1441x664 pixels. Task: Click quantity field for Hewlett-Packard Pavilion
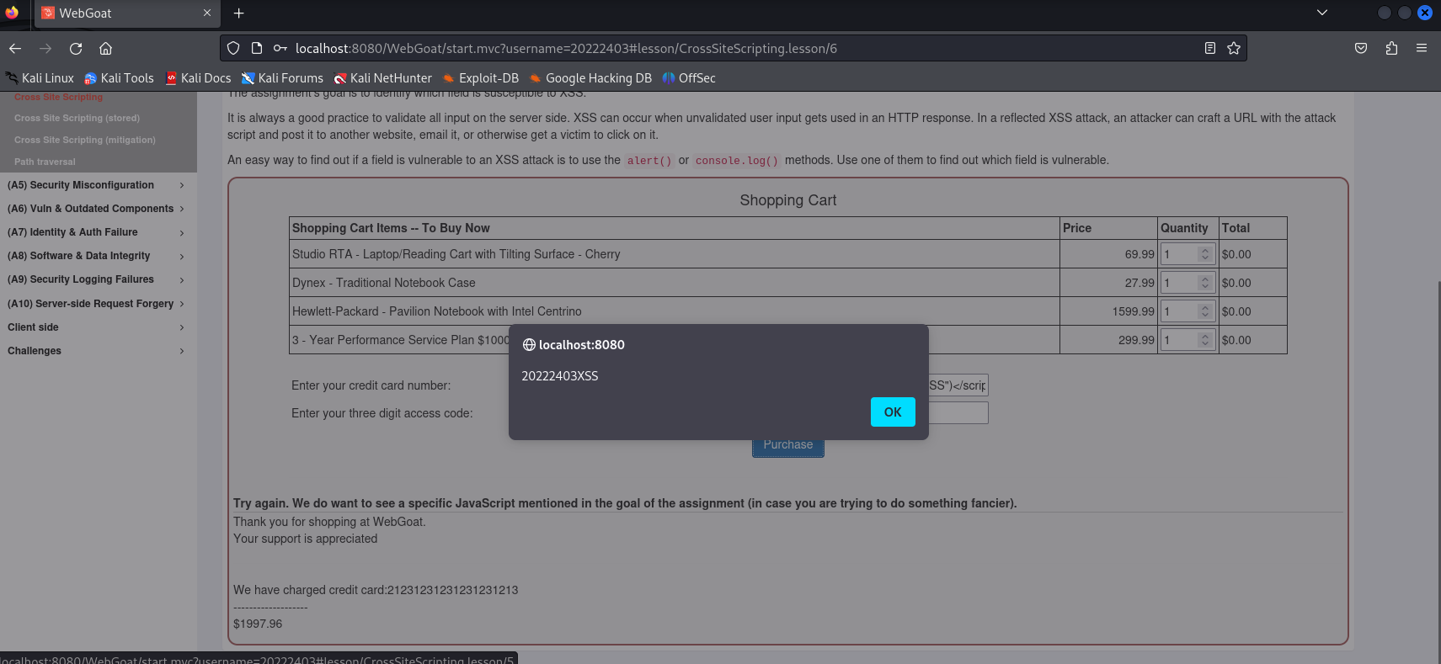pyautogui.click(x=1187, y=311)
